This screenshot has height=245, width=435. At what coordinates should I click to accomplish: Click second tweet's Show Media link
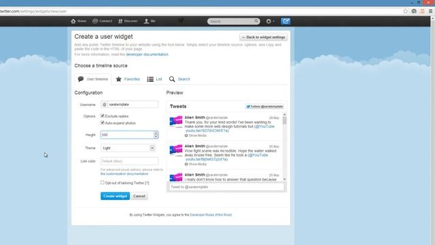tap(196, 164)
